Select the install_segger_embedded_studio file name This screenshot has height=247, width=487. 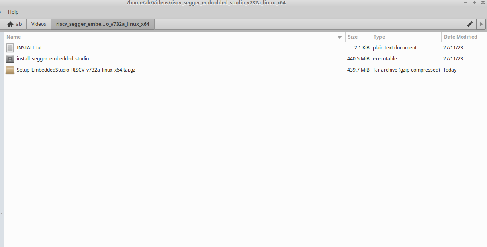coord(53,59)
